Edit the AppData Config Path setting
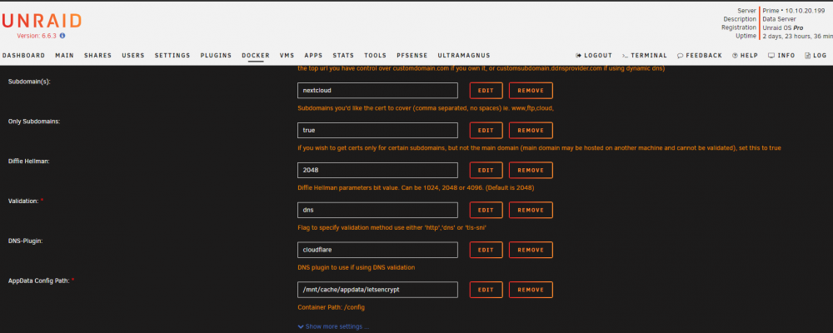The image size is (833, 333). click(x=486, y=290)
